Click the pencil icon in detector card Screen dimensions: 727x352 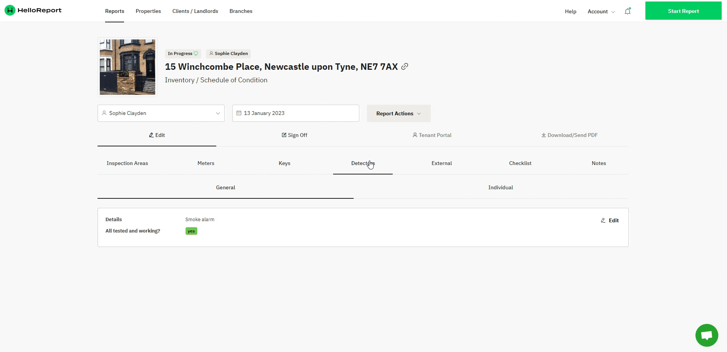(x=603, y=220)
